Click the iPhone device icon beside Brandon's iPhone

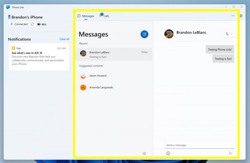click(9, 17)
